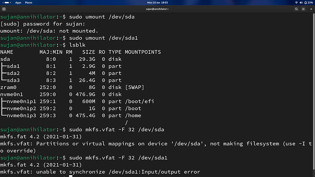This screenshot has height=177, width=315.
Task: Close the terminal window
Action: [x=311, y=9]
